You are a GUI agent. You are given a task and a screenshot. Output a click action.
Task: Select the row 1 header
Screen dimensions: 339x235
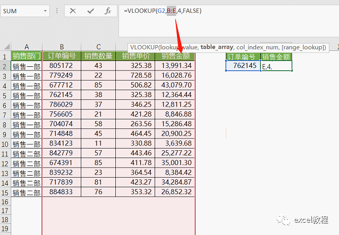click(5, 56)
